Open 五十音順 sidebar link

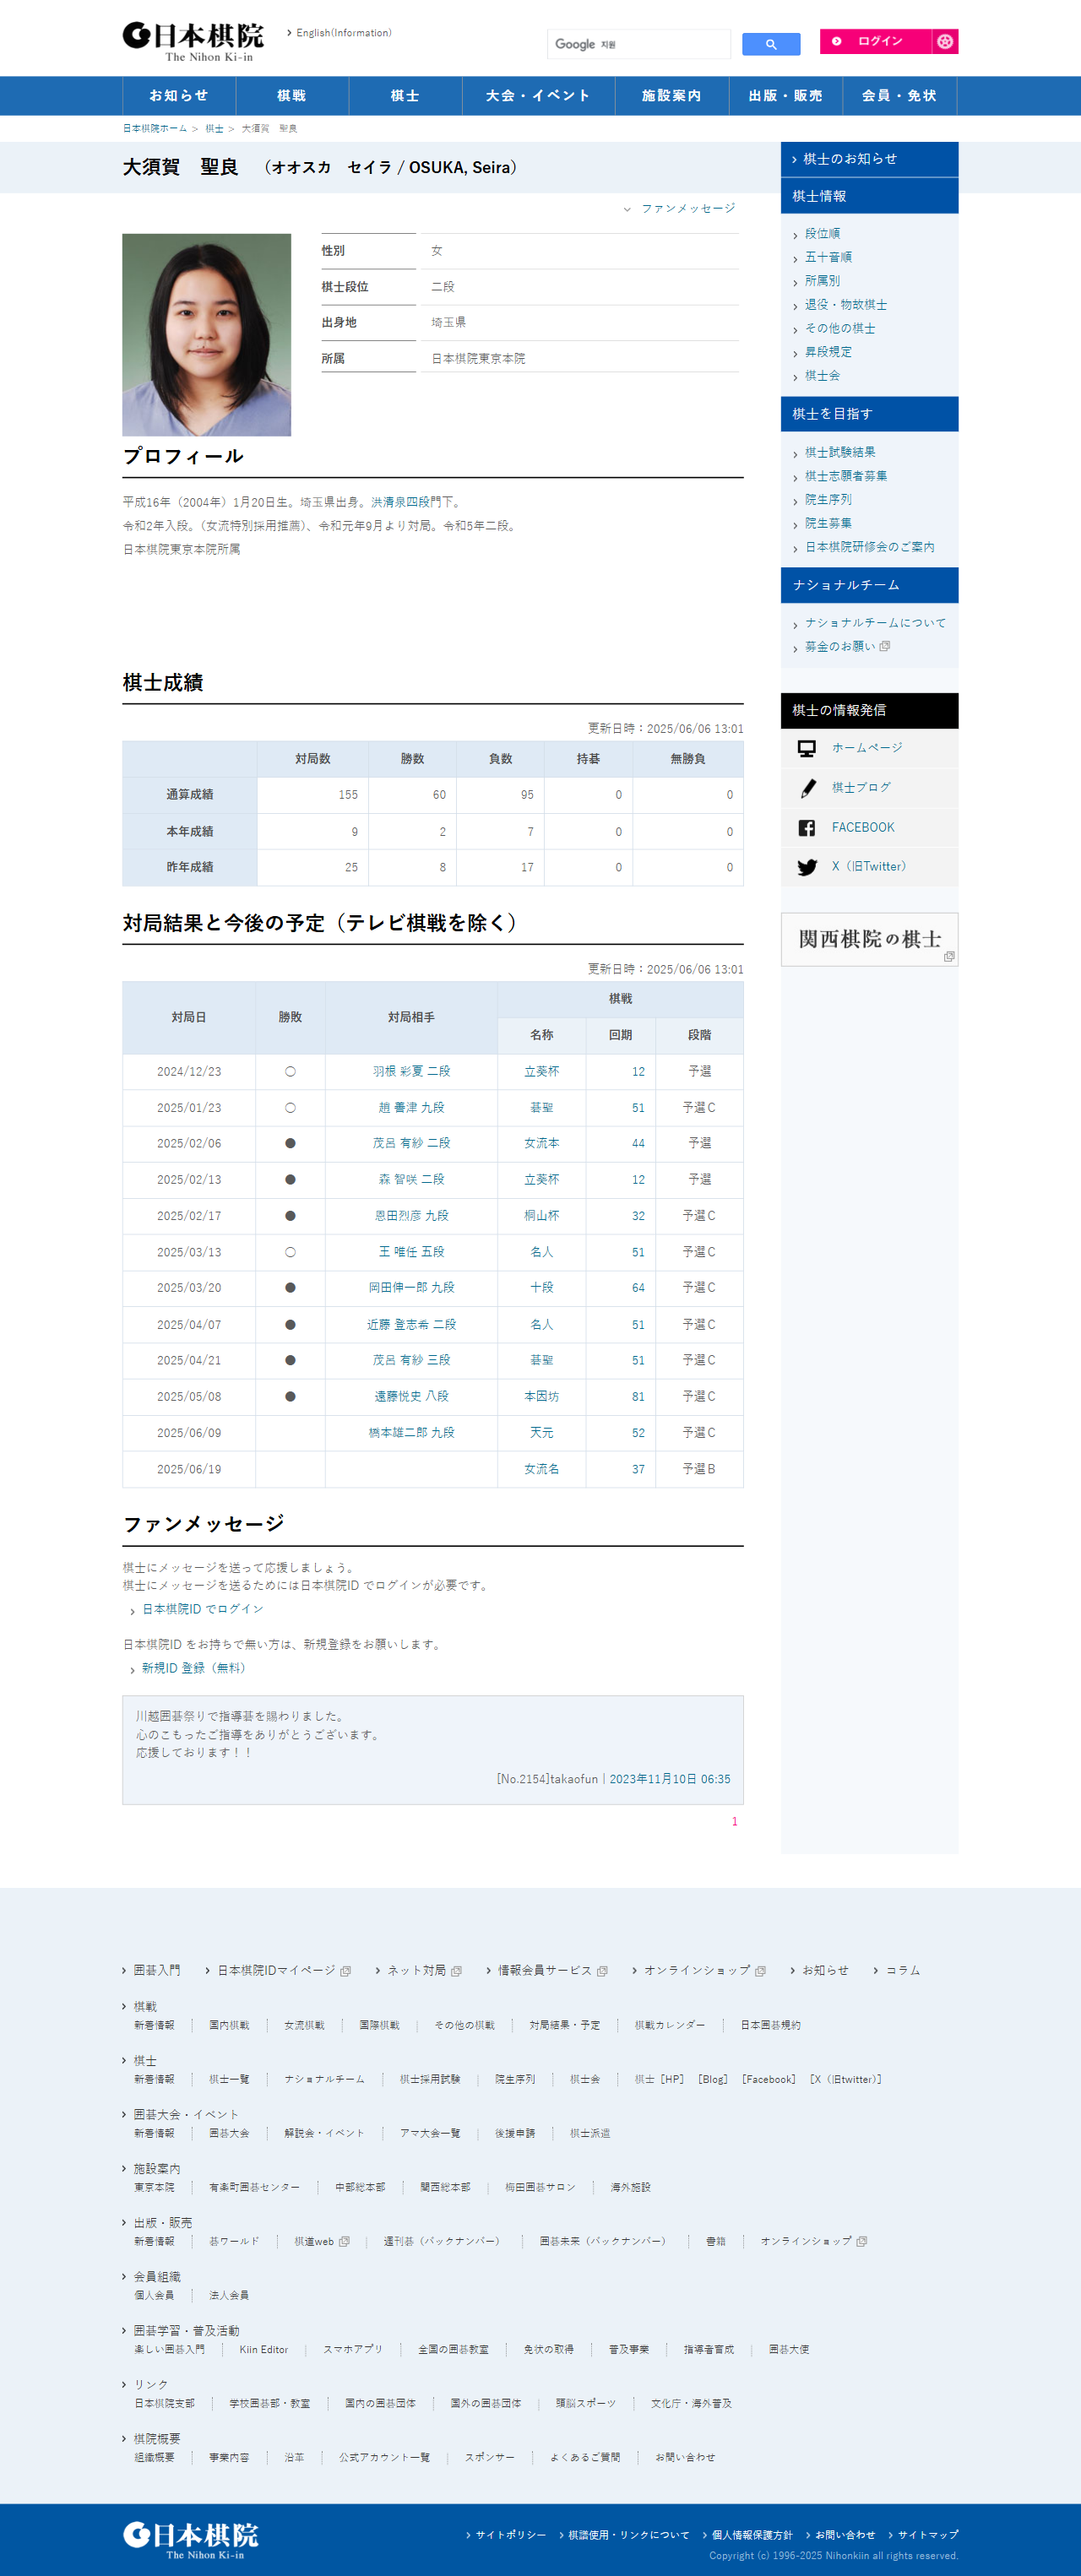click(x=828, y=257)
